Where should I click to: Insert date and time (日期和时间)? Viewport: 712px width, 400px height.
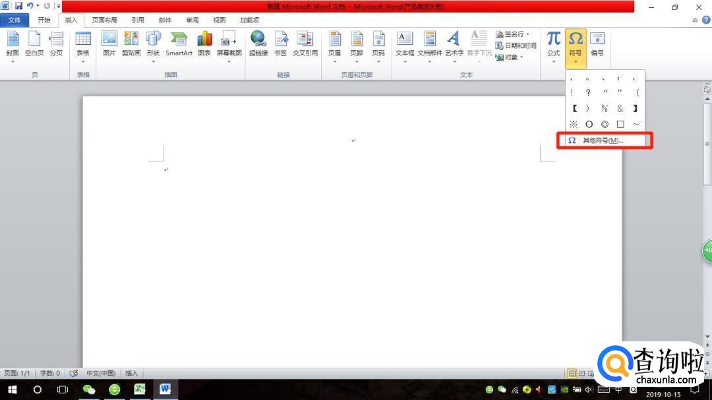click(516, 45)
